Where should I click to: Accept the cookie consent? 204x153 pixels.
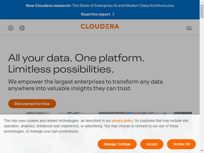pyautogui.click(x=152, y=144)
